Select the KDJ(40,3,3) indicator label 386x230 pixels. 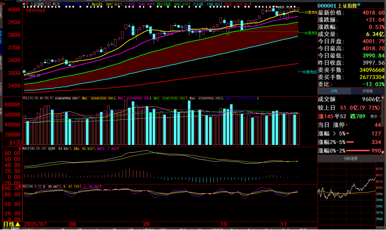click(x=33, y=186)
